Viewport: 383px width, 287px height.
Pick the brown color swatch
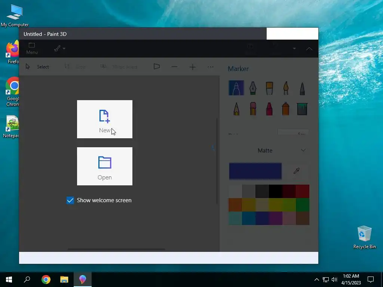[302, 218]
